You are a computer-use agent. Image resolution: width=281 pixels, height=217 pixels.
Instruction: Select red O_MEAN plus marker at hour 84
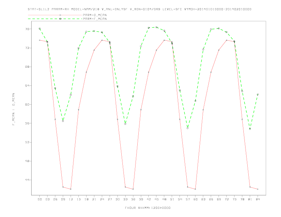pyautogui.click(x=258, y=189)
